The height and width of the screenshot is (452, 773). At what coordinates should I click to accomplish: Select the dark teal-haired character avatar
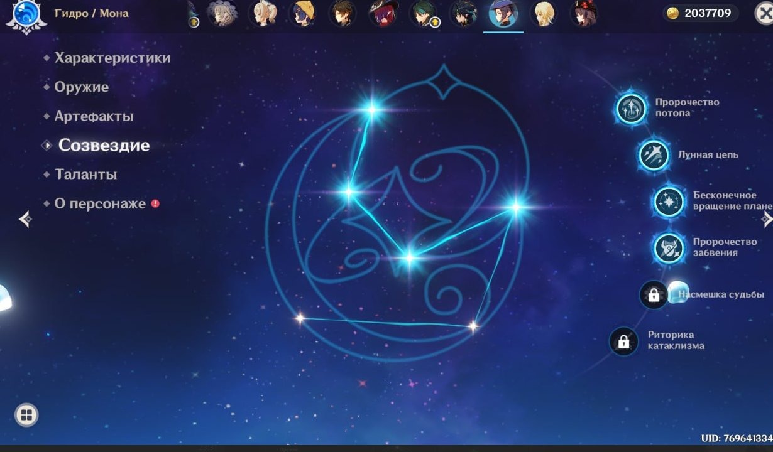(x=463, y=14)
